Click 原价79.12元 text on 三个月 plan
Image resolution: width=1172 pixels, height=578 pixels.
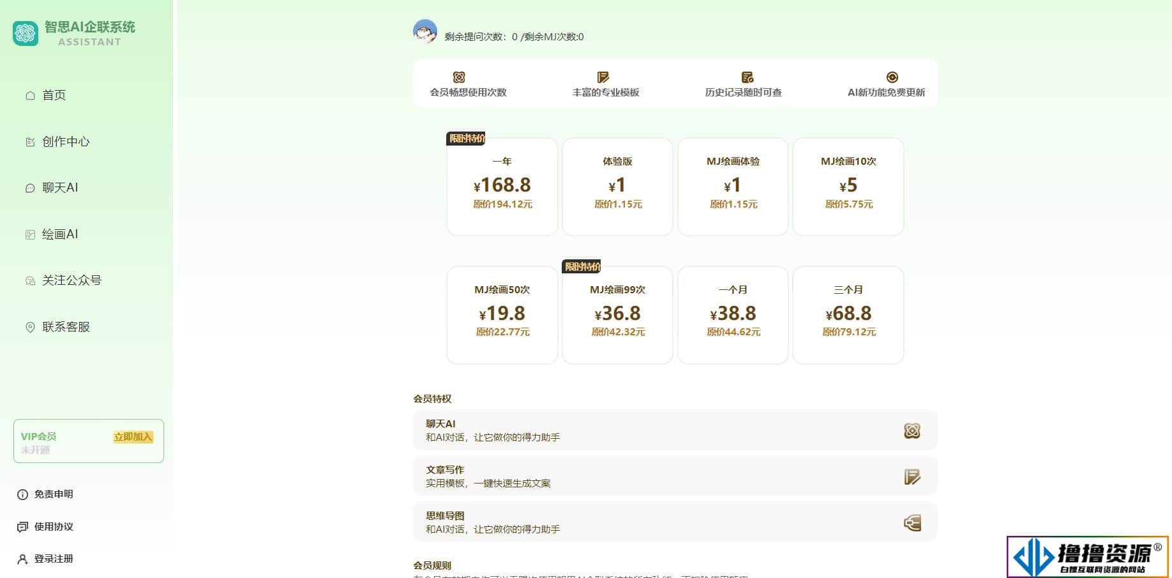[x=848, y=332]
